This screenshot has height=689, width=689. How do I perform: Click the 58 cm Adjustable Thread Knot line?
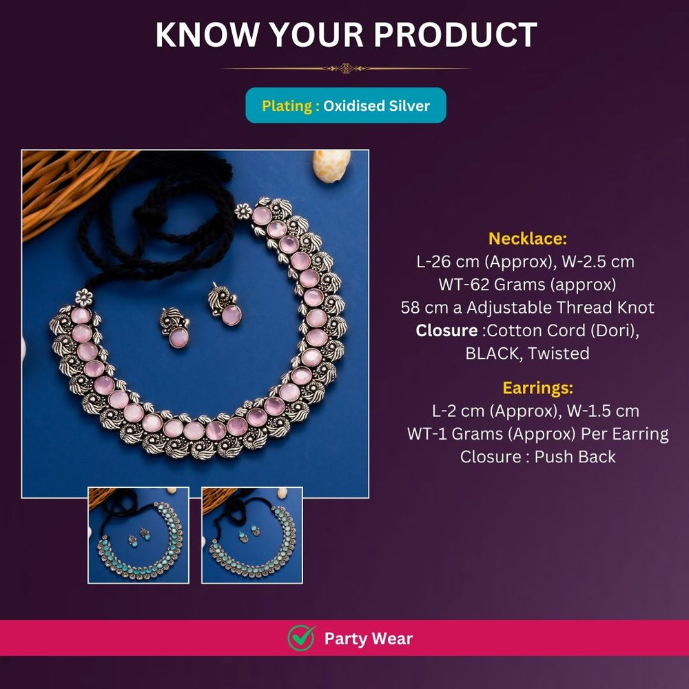(x=528, y=307)
